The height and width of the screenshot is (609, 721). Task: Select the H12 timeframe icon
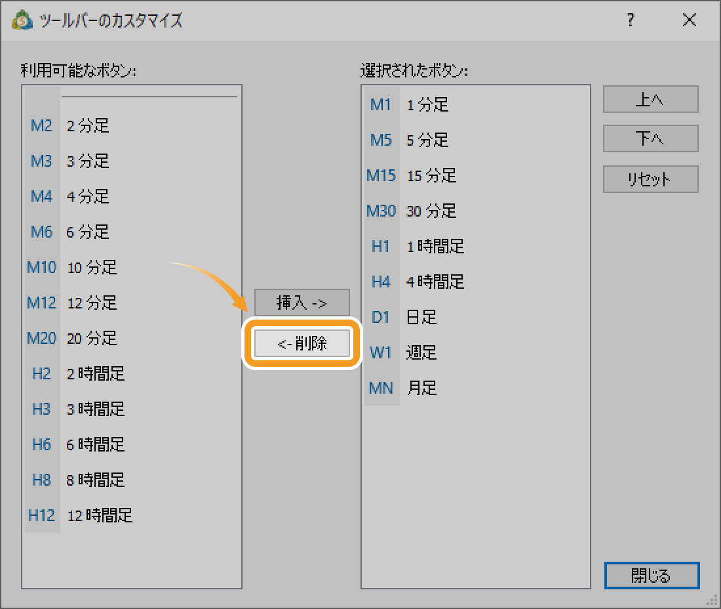click(x=41, y=516)
